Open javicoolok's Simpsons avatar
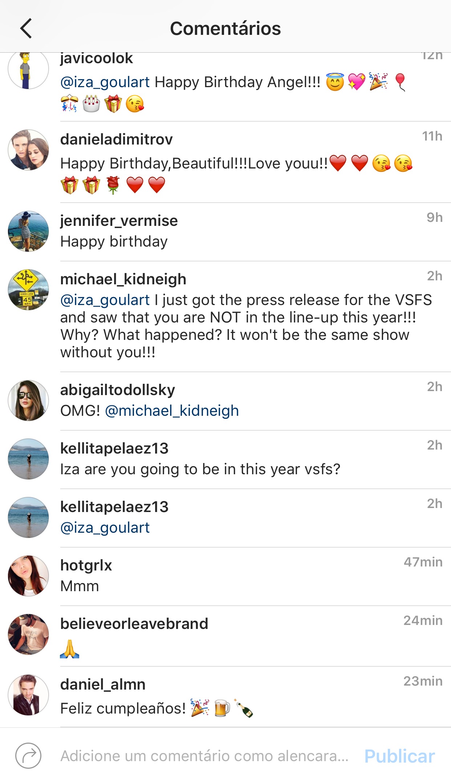Screen dimensions: 451x784 click(28, 70)
